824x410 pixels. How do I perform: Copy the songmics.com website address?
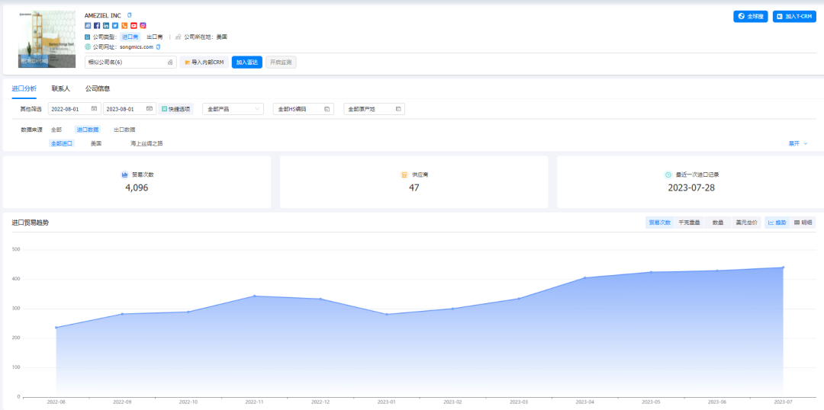pyautogui.click(x=158, y=46)
